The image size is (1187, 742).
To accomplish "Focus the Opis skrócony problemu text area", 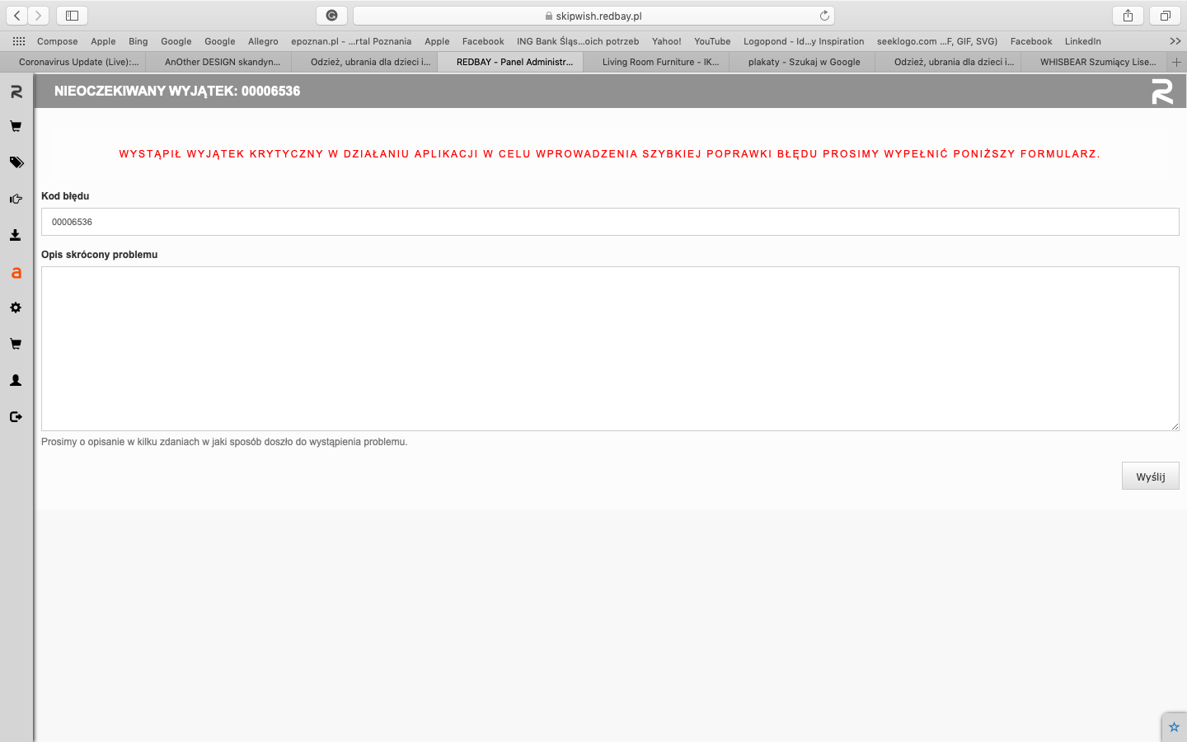I will (610, 348).
